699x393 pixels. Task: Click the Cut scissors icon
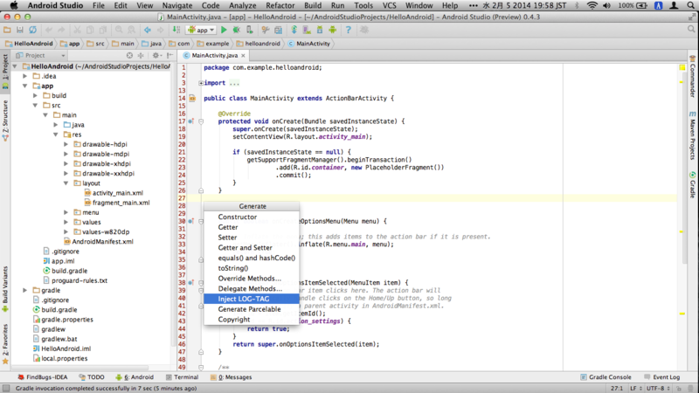(x=77, y=30)
